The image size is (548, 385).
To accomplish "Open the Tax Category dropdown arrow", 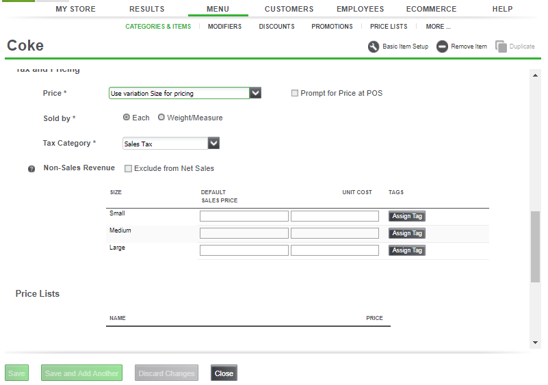I will [x=213, y=143].
